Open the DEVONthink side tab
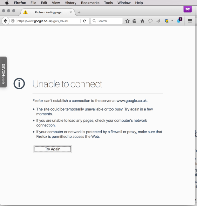The height and width of the screenshot is (206, 197). 3,72
